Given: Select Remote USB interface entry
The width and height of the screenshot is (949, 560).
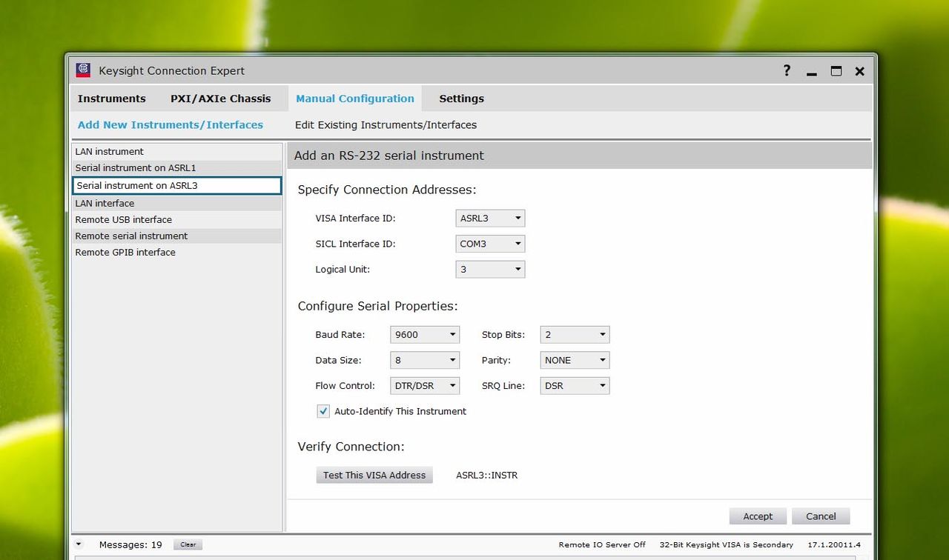Looking at the screenshot, I should click(x=176, y=219).
